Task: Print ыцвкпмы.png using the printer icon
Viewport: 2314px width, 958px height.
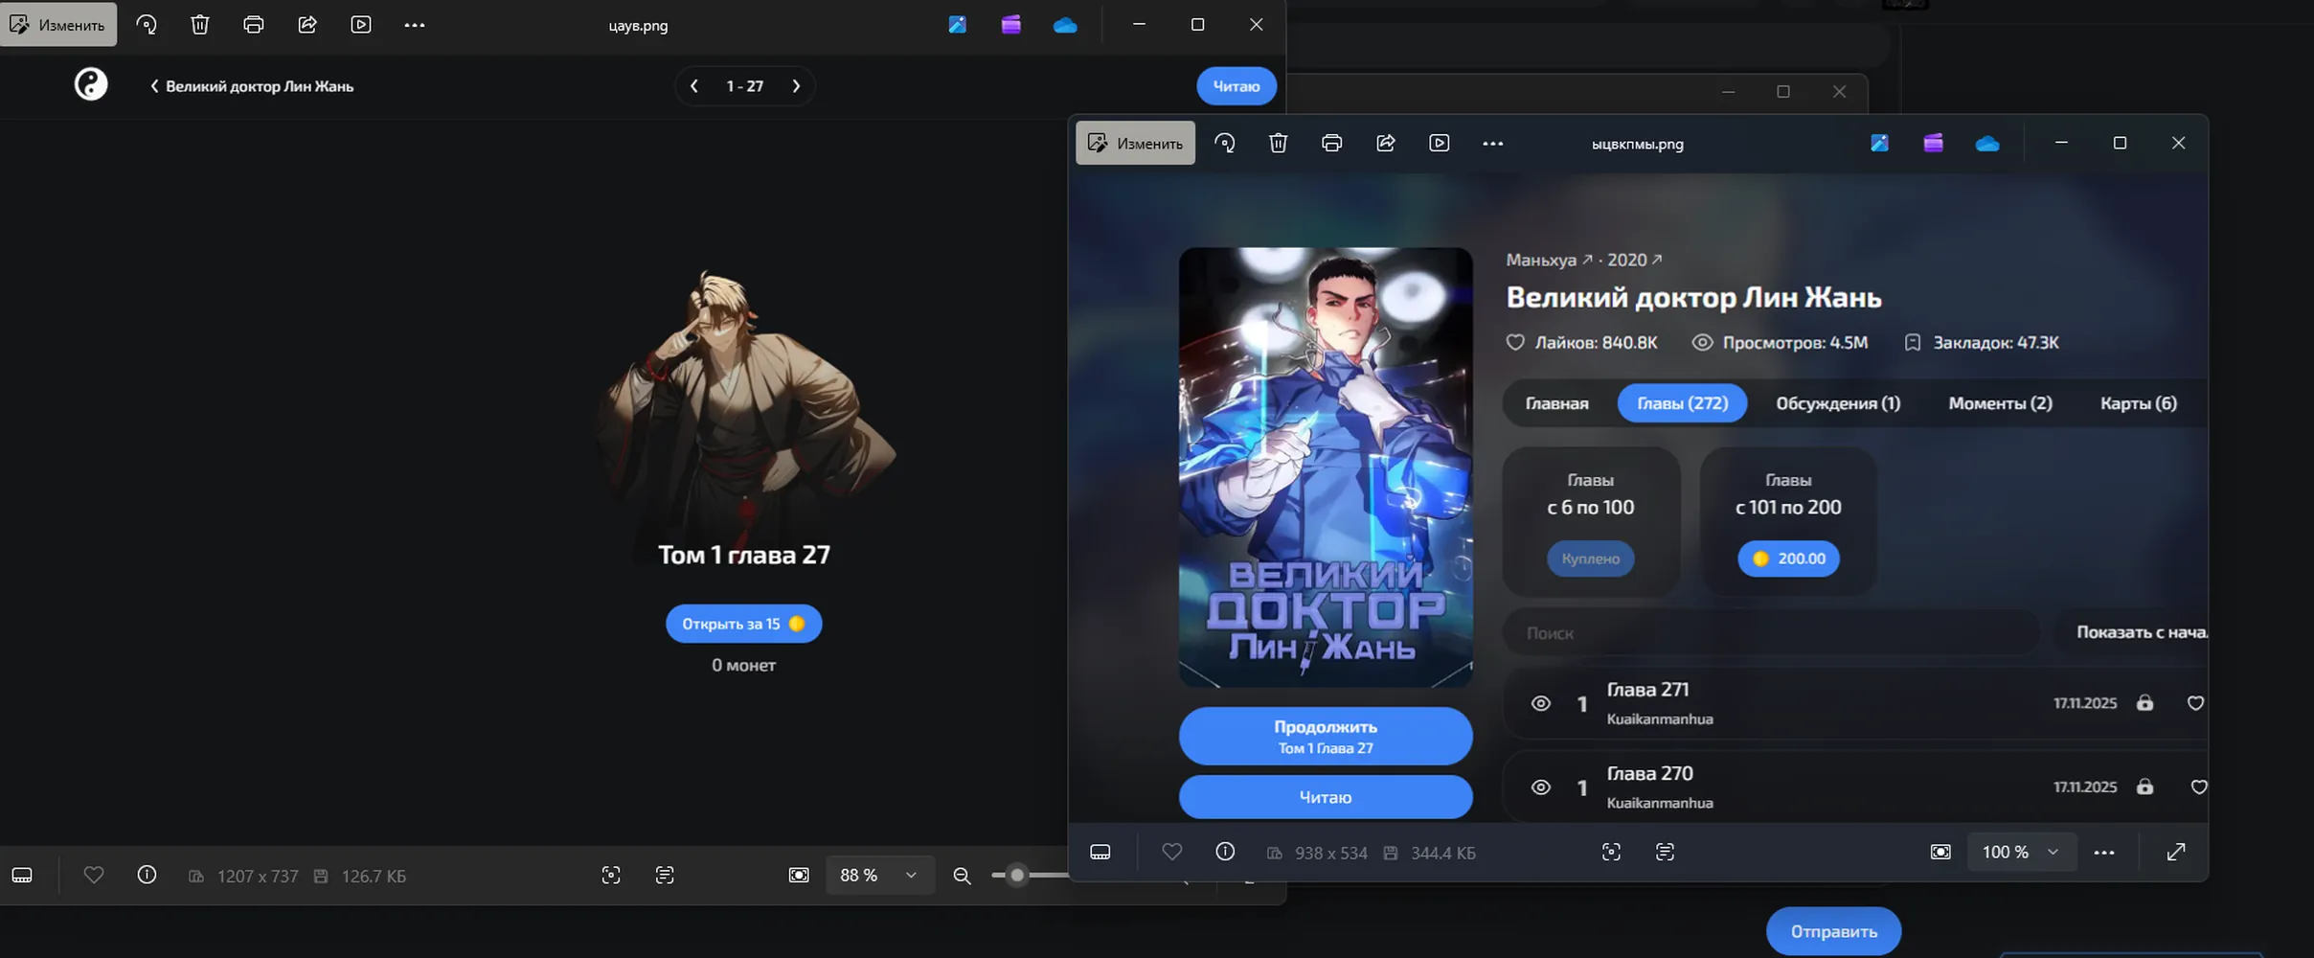Action: coord(1331,144)
